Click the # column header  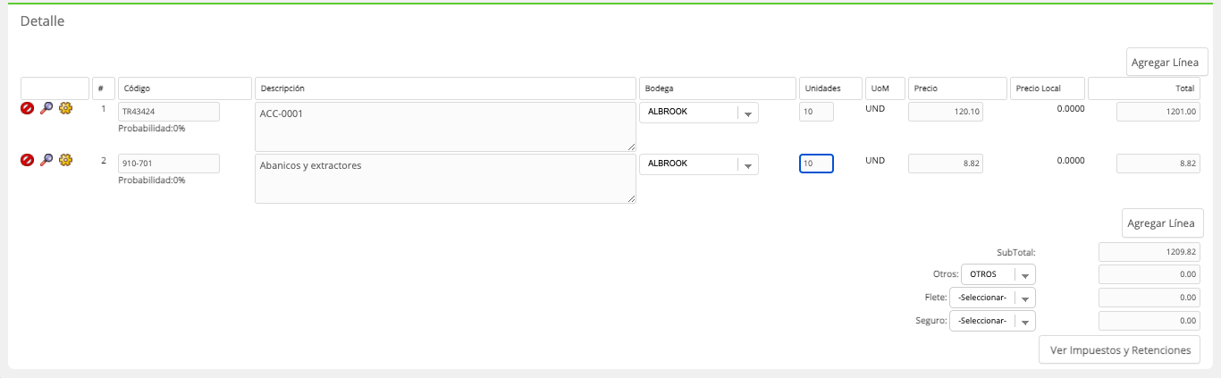(102, 88)
